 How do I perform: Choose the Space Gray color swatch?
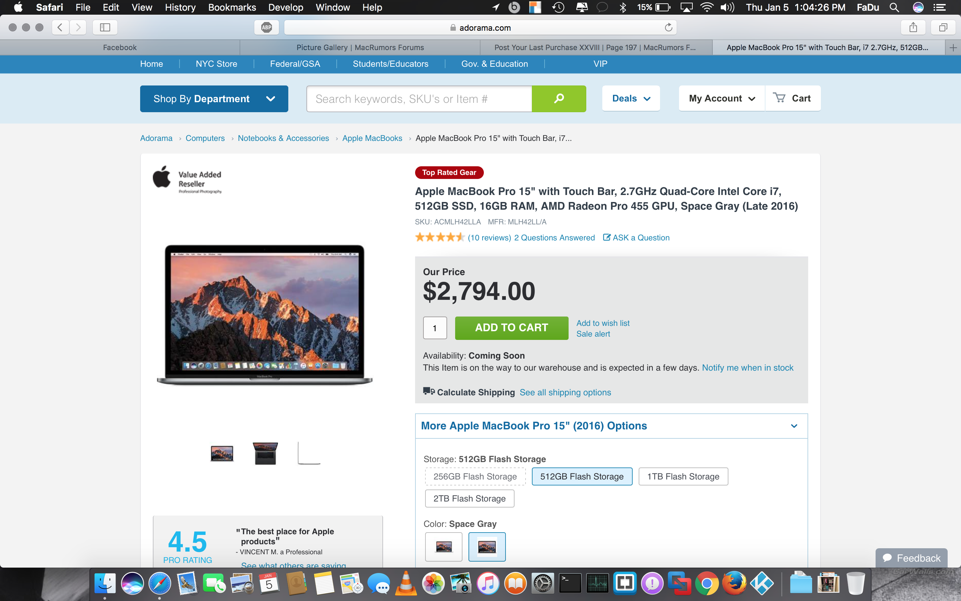click(487, 547)
